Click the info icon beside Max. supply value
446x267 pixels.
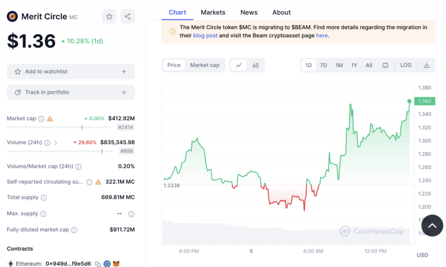(x=131, y=214)
